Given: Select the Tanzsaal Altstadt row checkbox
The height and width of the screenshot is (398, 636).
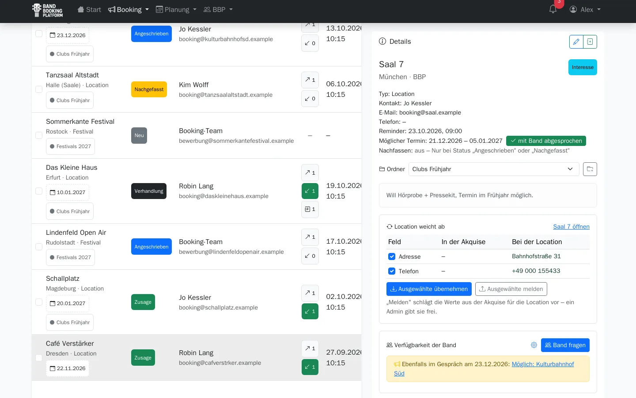Looking at the screenshot, I should pos(39,89).
